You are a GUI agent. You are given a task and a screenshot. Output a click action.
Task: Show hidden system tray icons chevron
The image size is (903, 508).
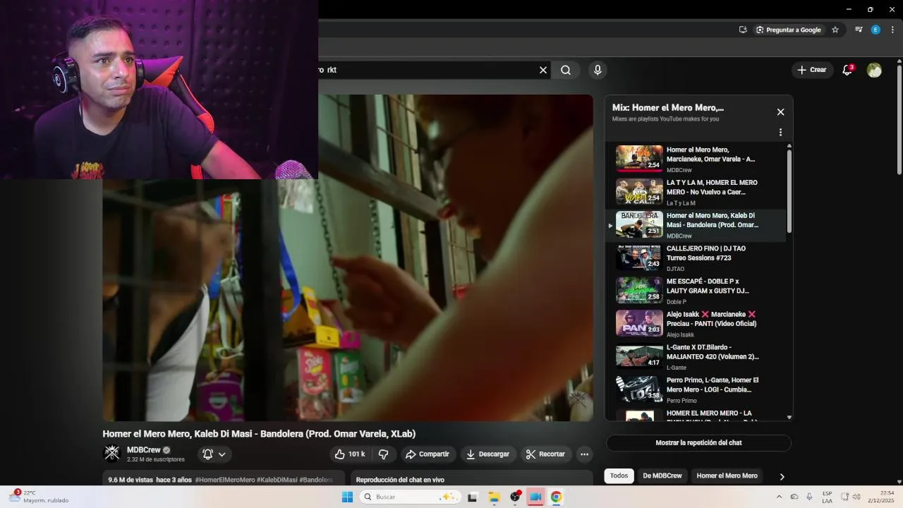click(x=779, y=497)
